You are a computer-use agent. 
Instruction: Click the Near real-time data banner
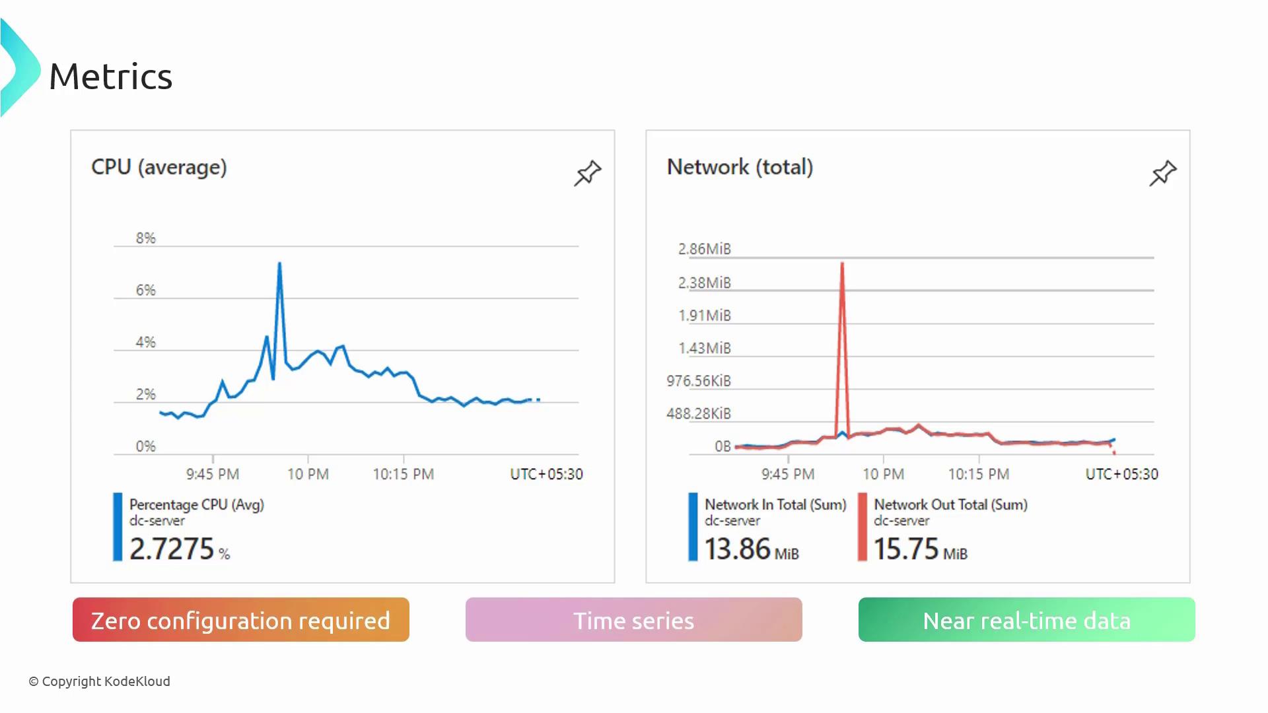pyautogui.click(x=1026, y=620)
